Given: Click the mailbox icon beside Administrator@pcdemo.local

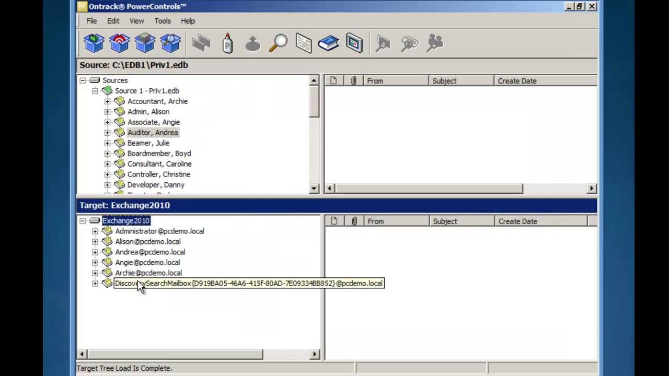Looking at the screenshot, I should [x=107, y=231].
